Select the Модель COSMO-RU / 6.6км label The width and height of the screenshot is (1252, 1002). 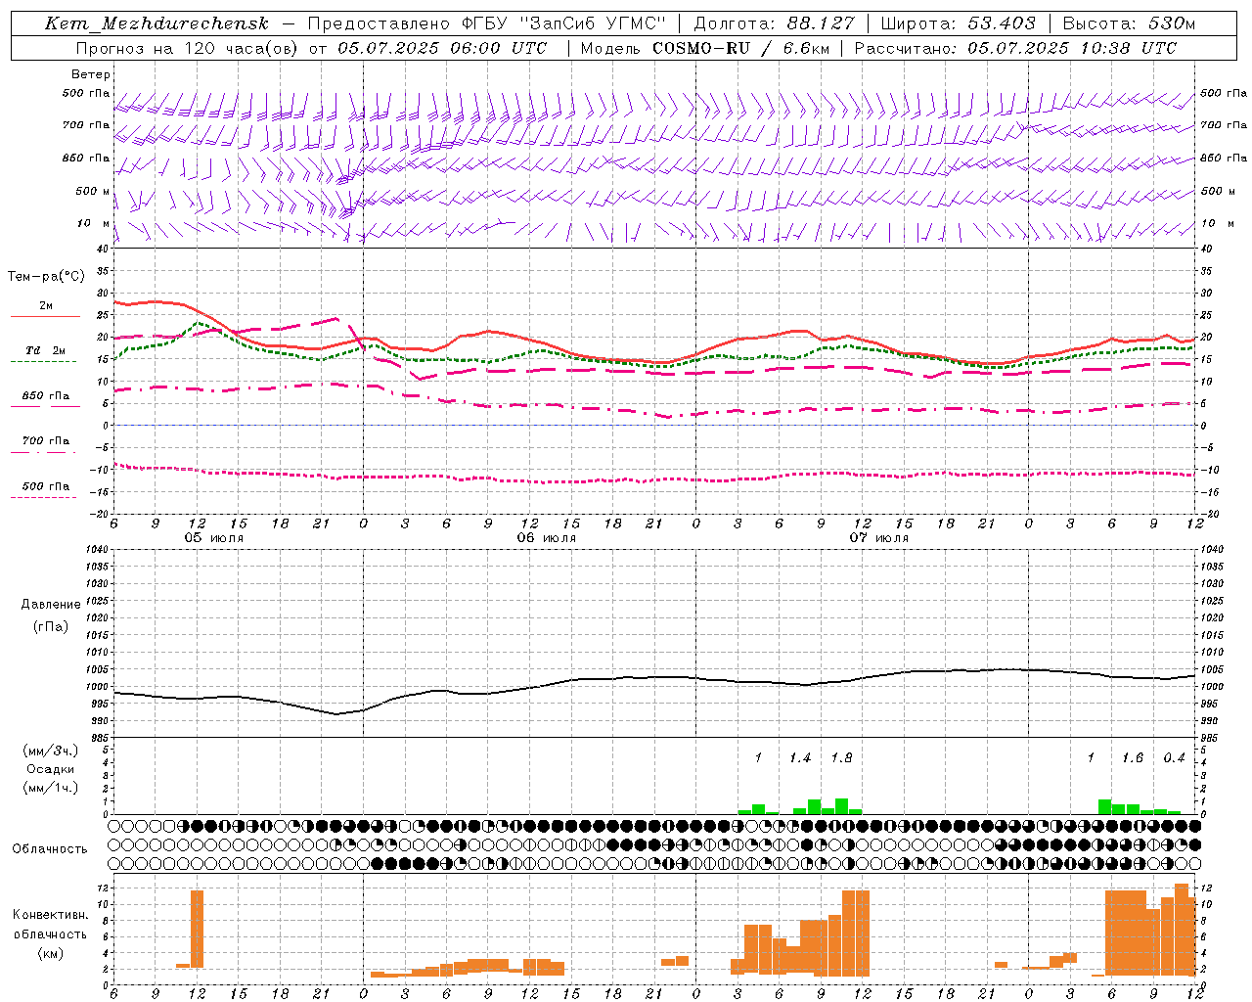point(703,48)
